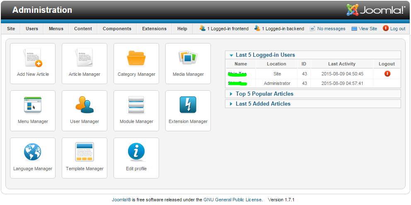Click the Administrator location cell
The height and width of the screenshot is (205, 411).
[x=277, y=83]
